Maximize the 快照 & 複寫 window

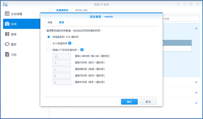(191, 4)
